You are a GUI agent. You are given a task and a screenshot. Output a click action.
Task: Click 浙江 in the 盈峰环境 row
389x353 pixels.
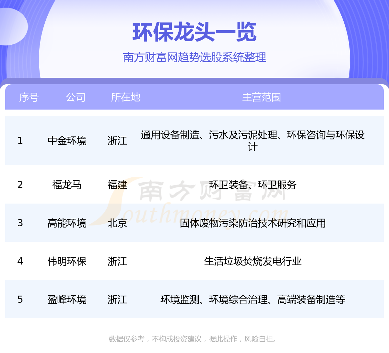point(117,300)
